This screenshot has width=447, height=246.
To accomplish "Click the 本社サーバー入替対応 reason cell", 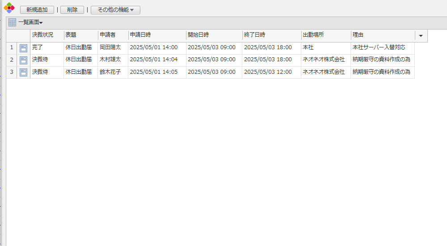I will tap(379, 47).
